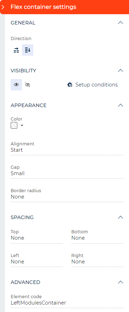Click the transparent color swatch
The height and width of the screenshot is (312, 129).
(x=14, y=126)
